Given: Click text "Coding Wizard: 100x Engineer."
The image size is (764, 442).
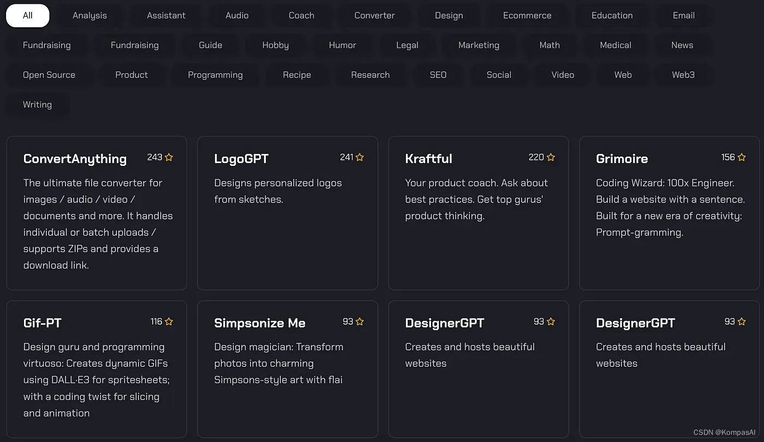Looking at the screenshot, I should (665, 183).
